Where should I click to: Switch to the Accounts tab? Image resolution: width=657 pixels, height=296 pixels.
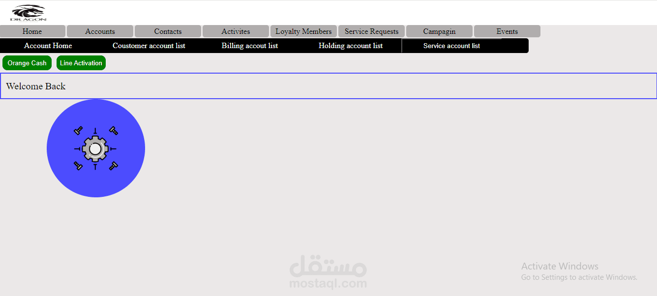coord(100,31)
